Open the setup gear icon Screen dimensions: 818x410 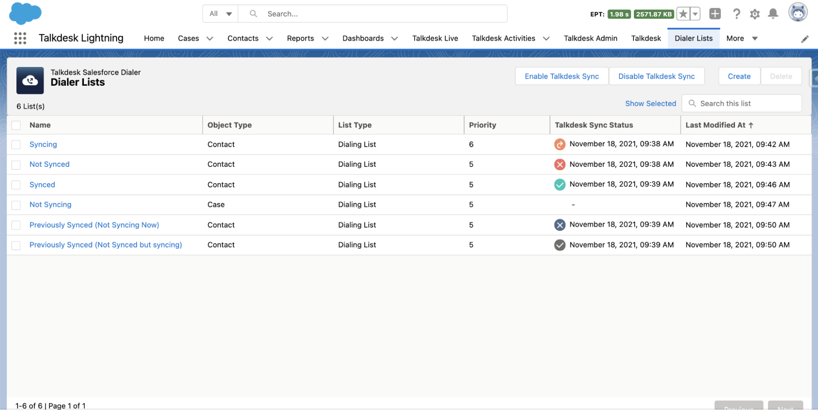click(x=755, y=14)
